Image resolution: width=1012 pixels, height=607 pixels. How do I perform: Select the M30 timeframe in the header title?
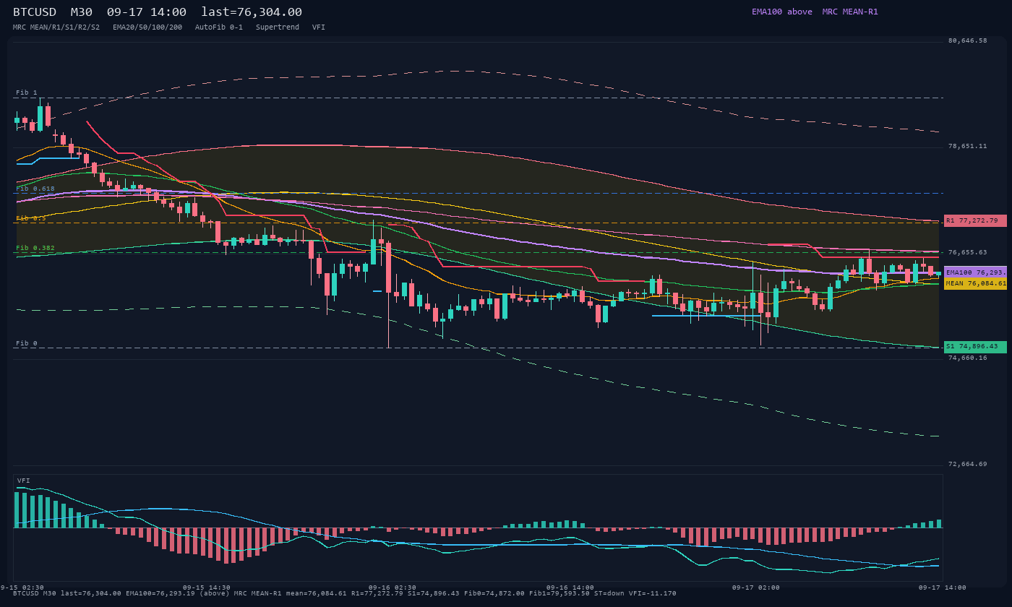[x=82, y=12]
